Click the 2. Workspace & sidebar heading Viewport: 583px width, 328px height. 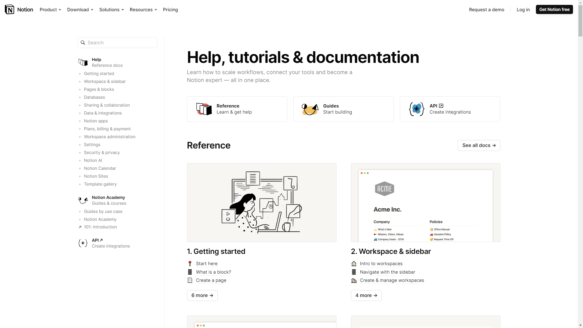point(391,251)
